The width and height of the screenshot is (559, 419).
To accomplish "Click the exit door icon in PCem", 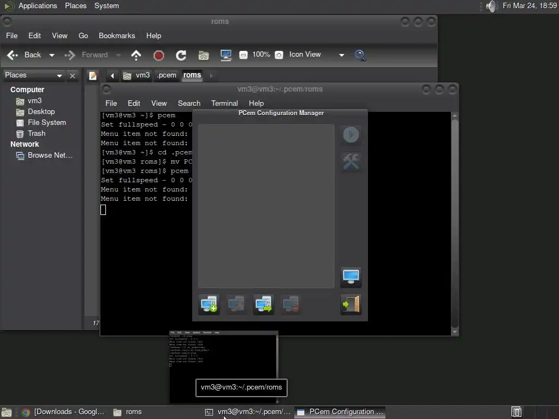I will [351, 304].
